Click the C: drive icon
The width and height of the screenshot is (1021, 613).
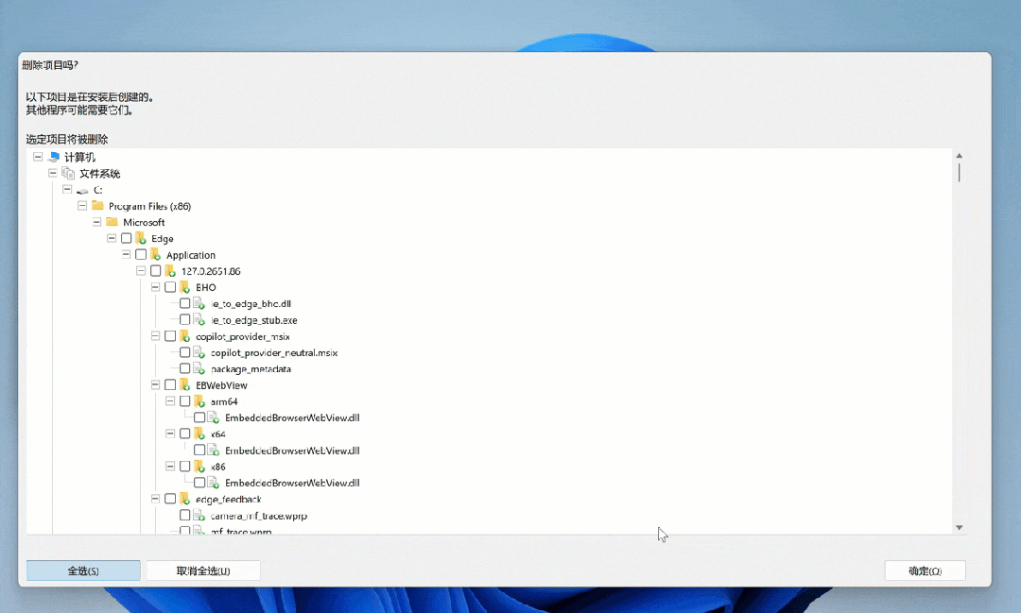coord(82,190)
